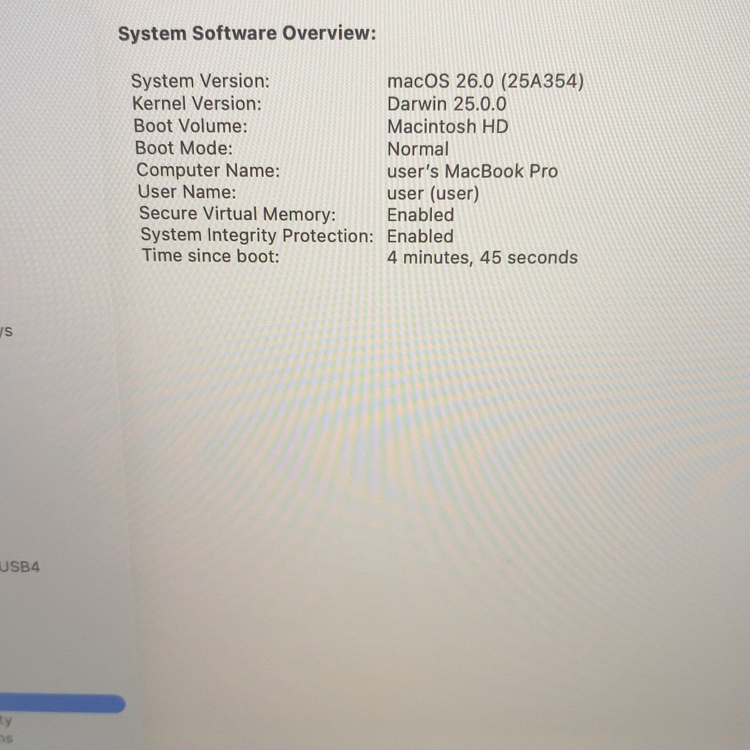The width and height of the screenshot is (750, 750).
Task: Click the value "macOS 26.0 (25A354)"
Action: click(486, 81)
